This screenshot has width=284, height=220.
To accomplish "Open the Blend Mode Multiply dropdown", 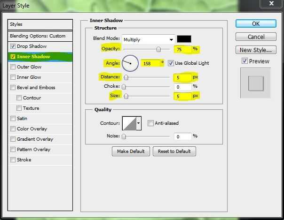I will (149, 39).
